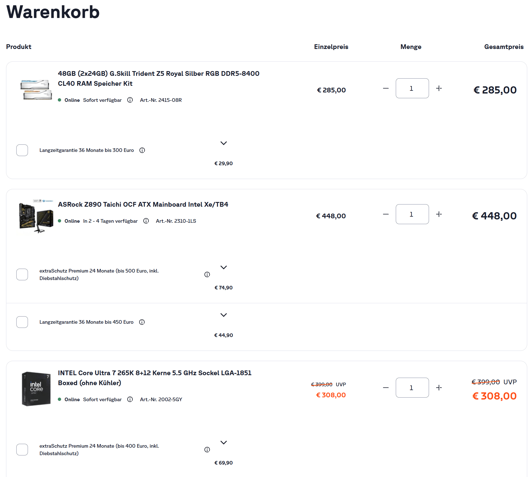This screenshot has height=477, width=528.
Task: Show info for extraSchutz Premium bis 400 Euro
Action: point(207,450)
